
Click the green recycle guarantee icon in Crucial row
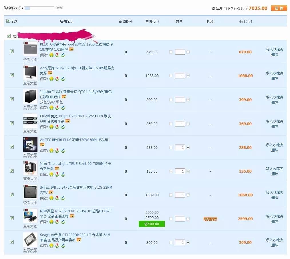(63, 127)
